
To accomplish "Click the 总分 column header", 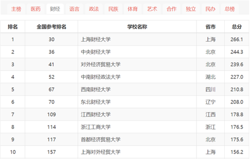I will (x=237, y=27).
